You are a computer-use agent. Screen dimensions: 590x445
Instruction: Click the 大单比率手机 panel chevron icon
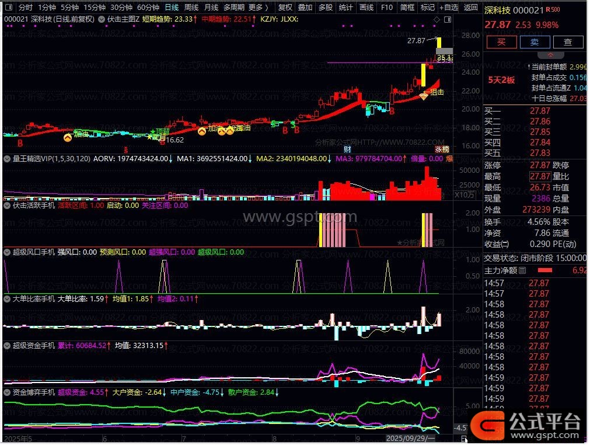point(8,298)
